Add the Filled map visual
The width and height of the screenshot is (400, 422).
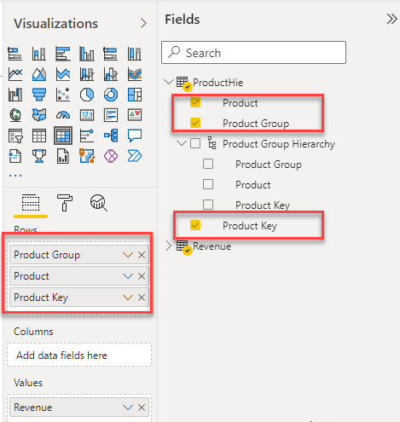coord(39,115)
